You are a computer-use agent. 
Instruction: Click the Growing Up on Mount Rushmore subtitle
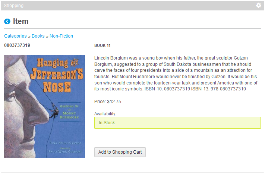69,112
